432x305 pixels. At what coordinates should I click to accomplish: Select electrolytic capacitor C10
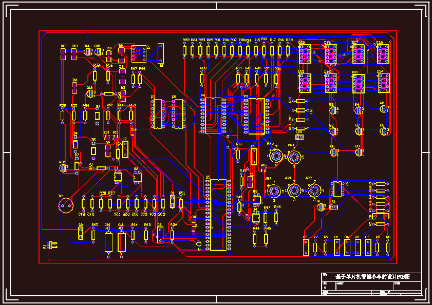click(108, 242)
